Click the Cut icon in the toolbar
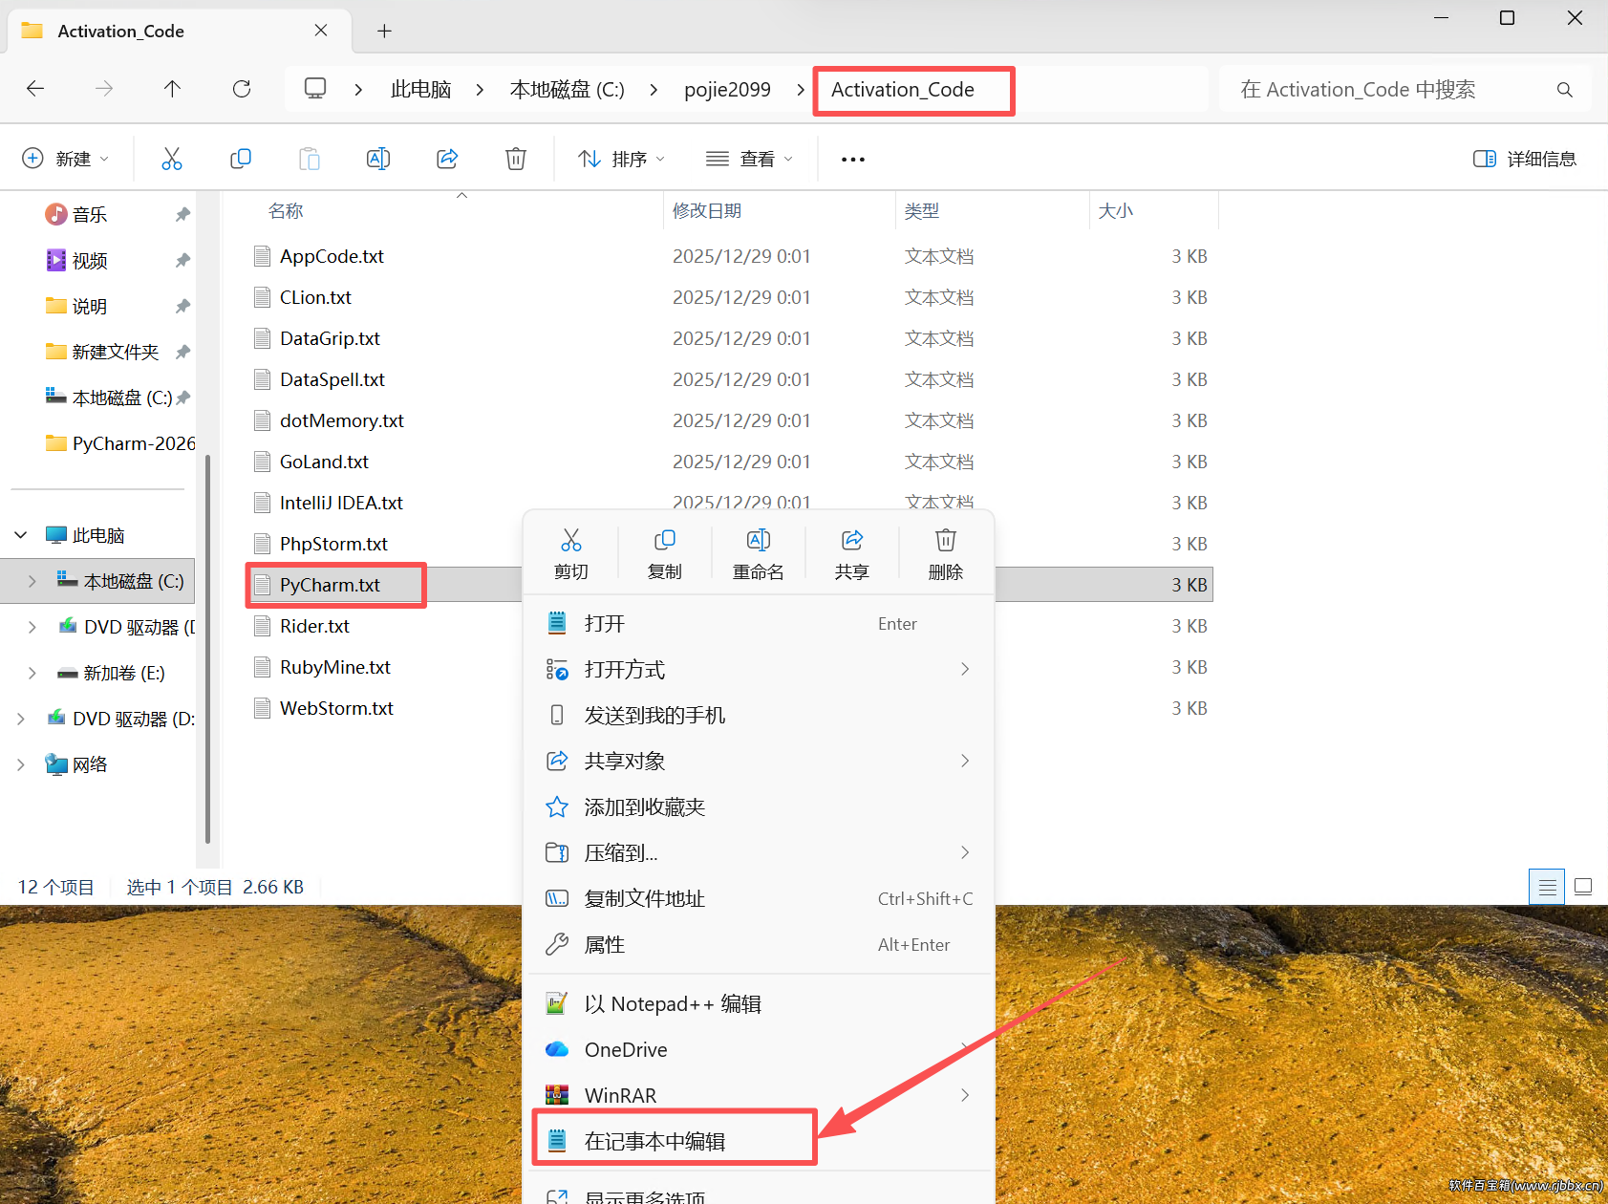 172,159
